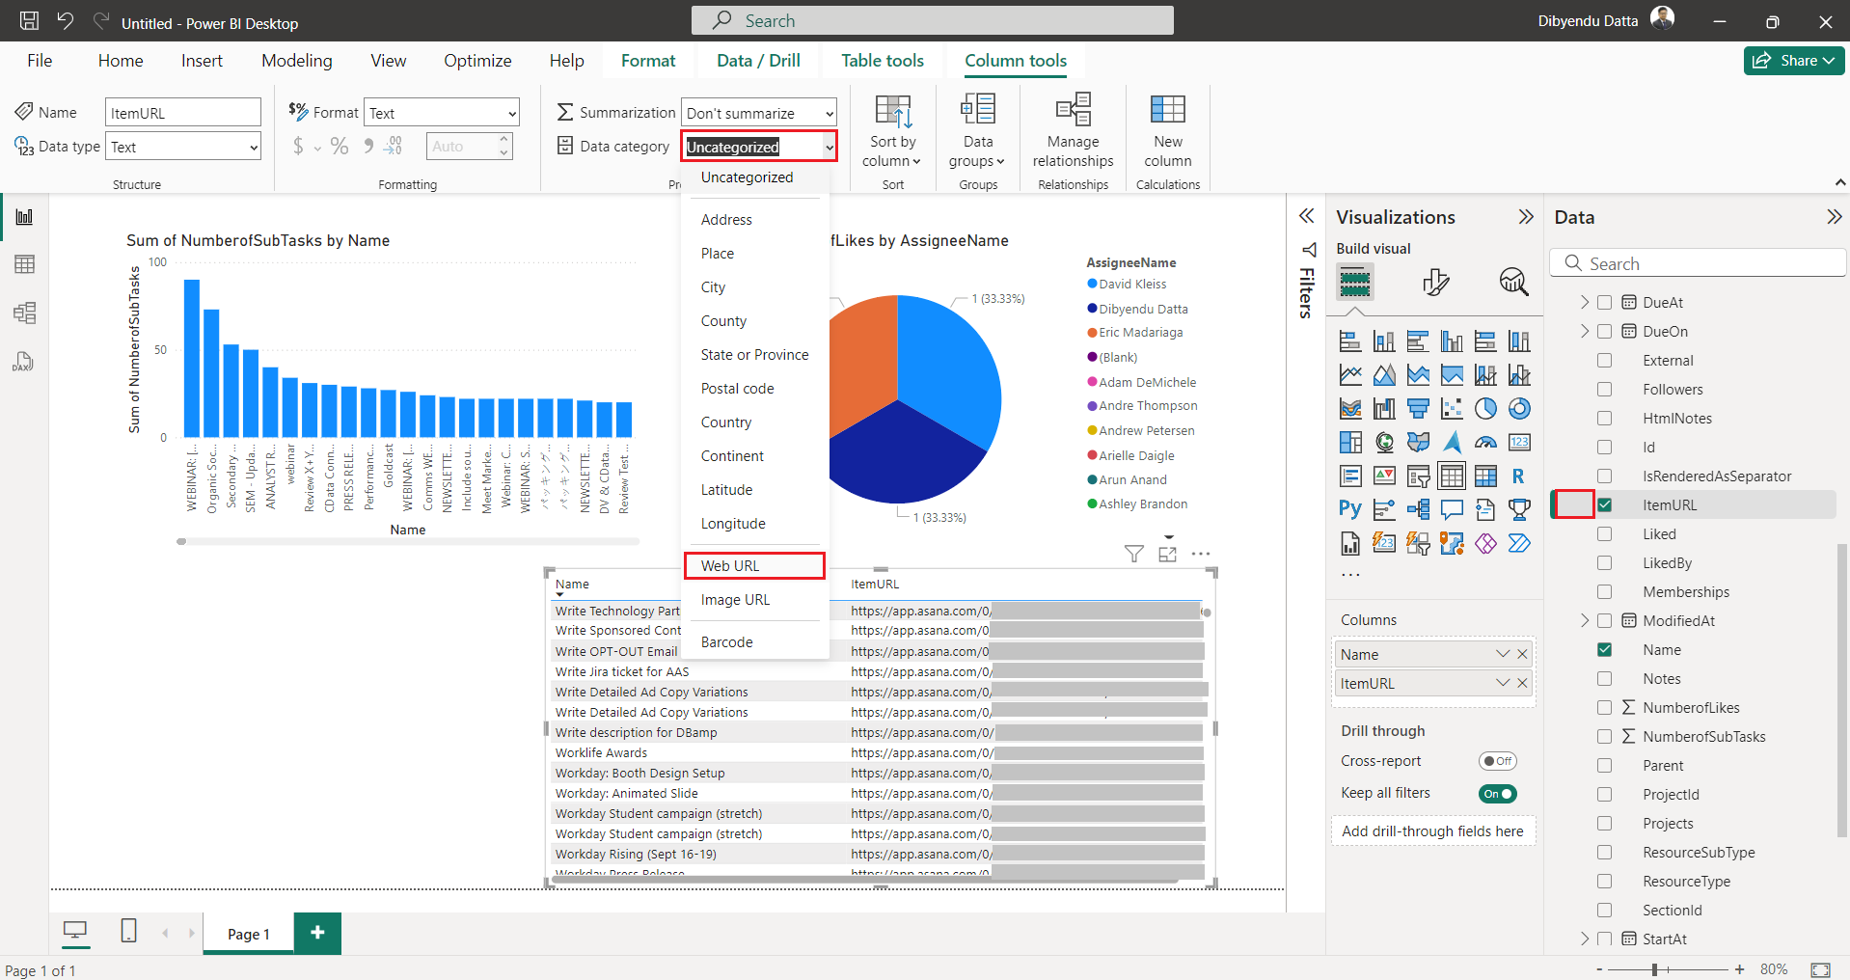Select the Python visual icon
Viewport: 1850px width, 980px height.
pos(1349,508)
